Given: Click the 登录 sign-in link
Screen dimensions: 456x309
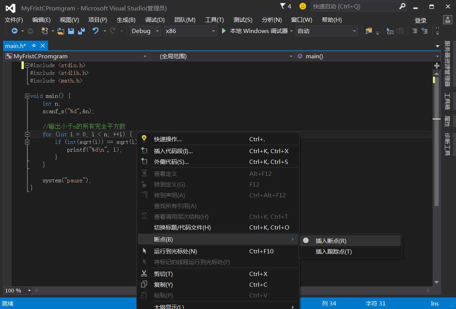Looking at the screenshot, I should click(421, 20).
